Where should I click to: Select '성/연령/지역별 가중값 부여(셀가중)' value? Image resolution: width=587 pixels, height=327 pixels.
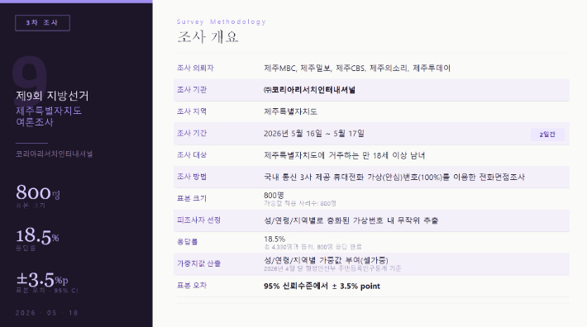click(326, 260)
